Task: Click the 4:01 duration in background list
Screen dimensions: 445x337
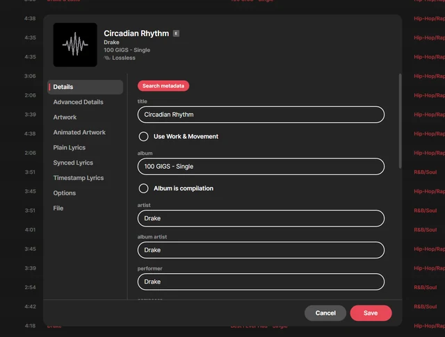Action: tap(30, 230)
